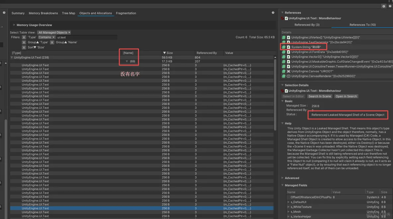
Task: Open the All Managed Objects table view dropdown
Action: [54, 32]
